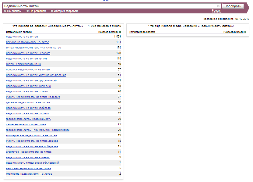Open link 'недвижимость +в литве частные объявления'

36,75
